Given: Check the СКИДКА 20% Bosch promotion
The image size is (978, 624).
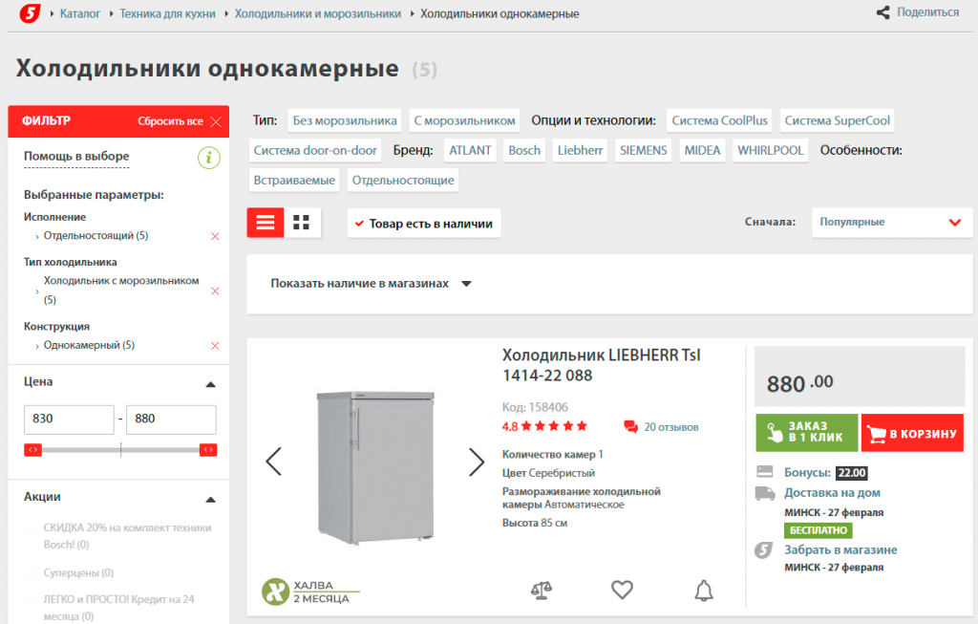Looking at the screenshot, I should click(30, 528).
